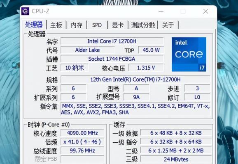Click the 插槽 label
238x164 pixels.
coord(52,59)
